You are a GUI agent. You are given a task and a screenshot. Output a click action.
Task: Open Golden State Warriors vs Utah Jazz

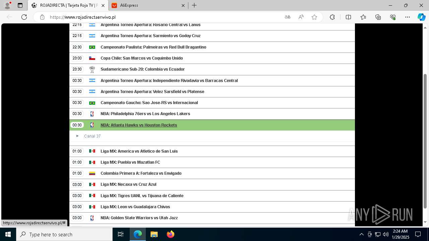(x=139, y=218)
